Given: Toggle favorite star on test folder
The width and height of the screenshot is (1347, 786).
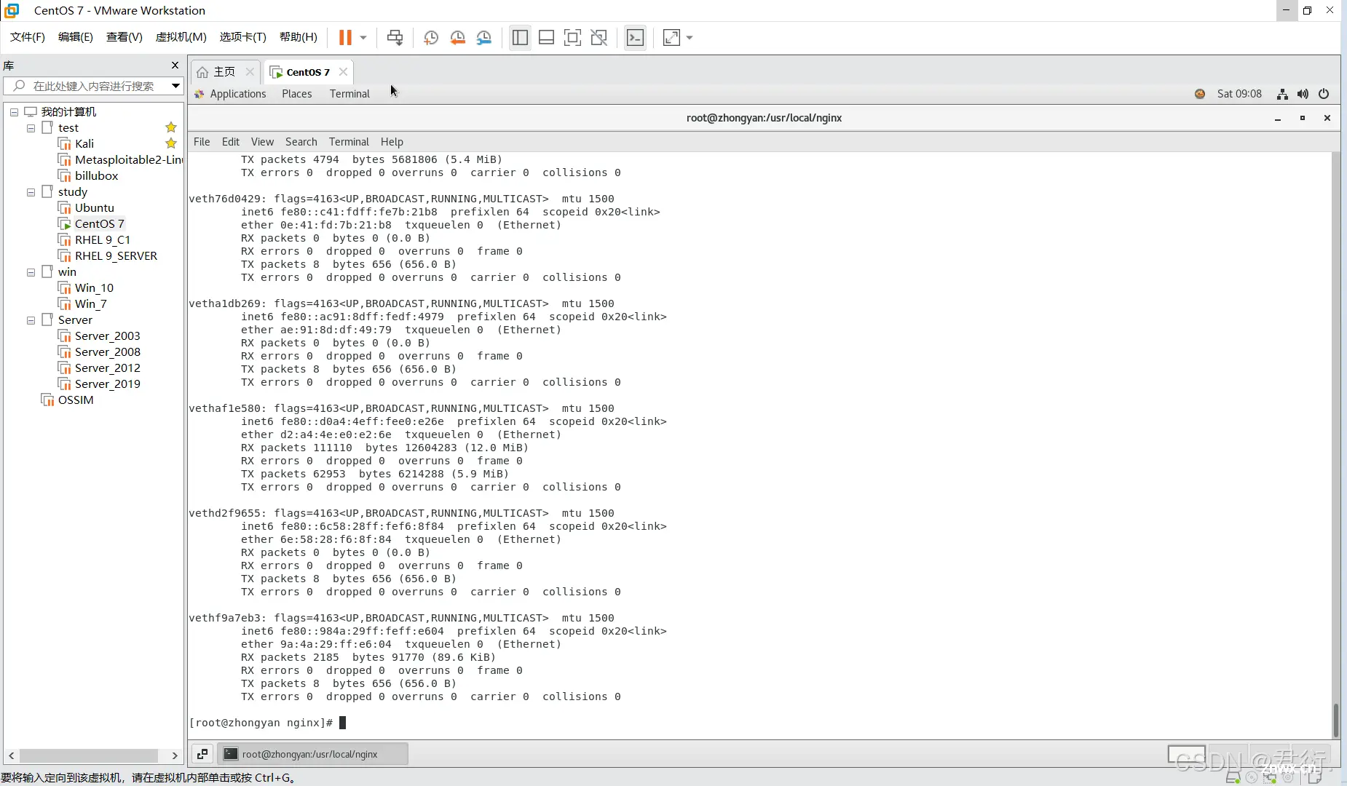Looking at the screenshot, I should tap(171, 127).
